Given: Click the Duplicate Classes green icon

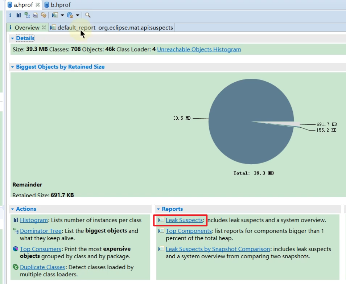Looking at the screenshot, I should tap(16, 267).
